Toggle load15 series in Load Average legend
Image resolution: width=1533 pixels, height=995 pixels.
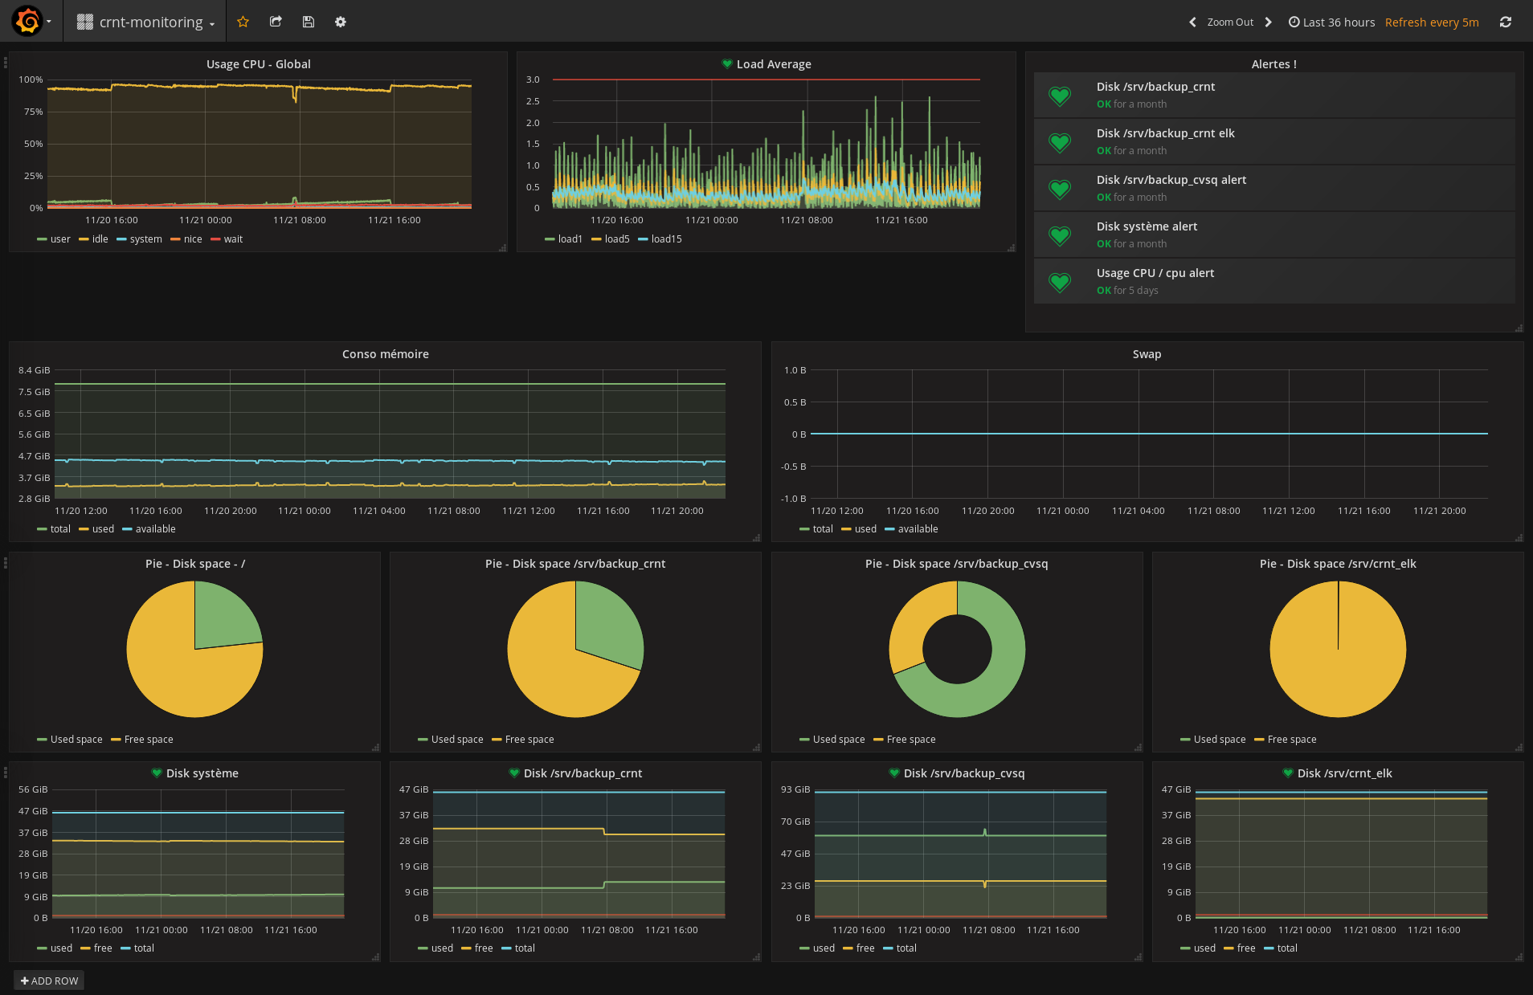click(x=665, y=239)
